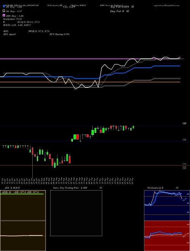190x251 pixels.
Task: Click the 1.22 price axis label
Action: [184, 140]
